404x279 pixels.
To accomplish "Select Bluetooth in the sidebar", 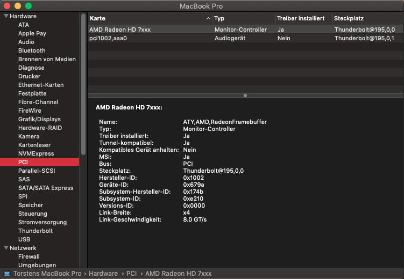I will (32, 50).
